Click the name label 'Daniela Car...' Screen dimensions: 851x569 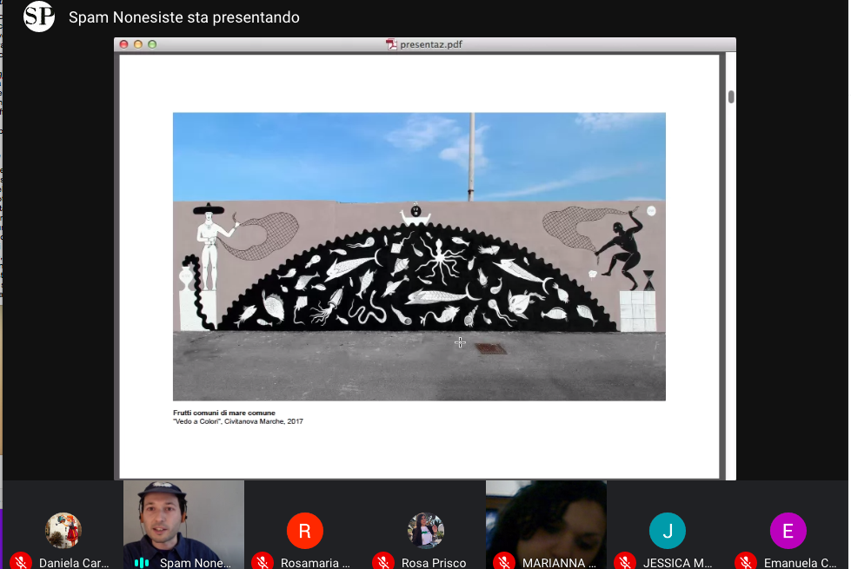(x=74, y=563)
